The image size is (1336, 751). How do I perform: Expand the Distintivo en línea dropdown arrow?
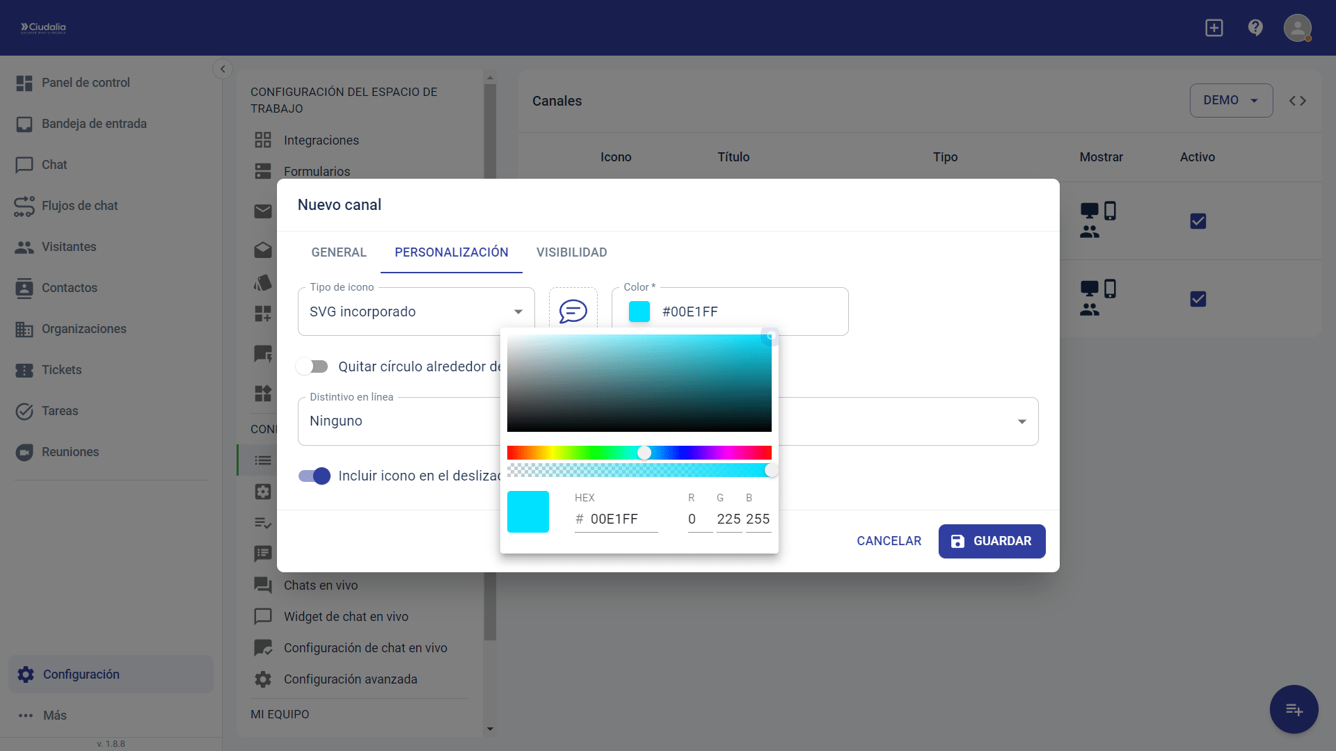pos(1021,421)
